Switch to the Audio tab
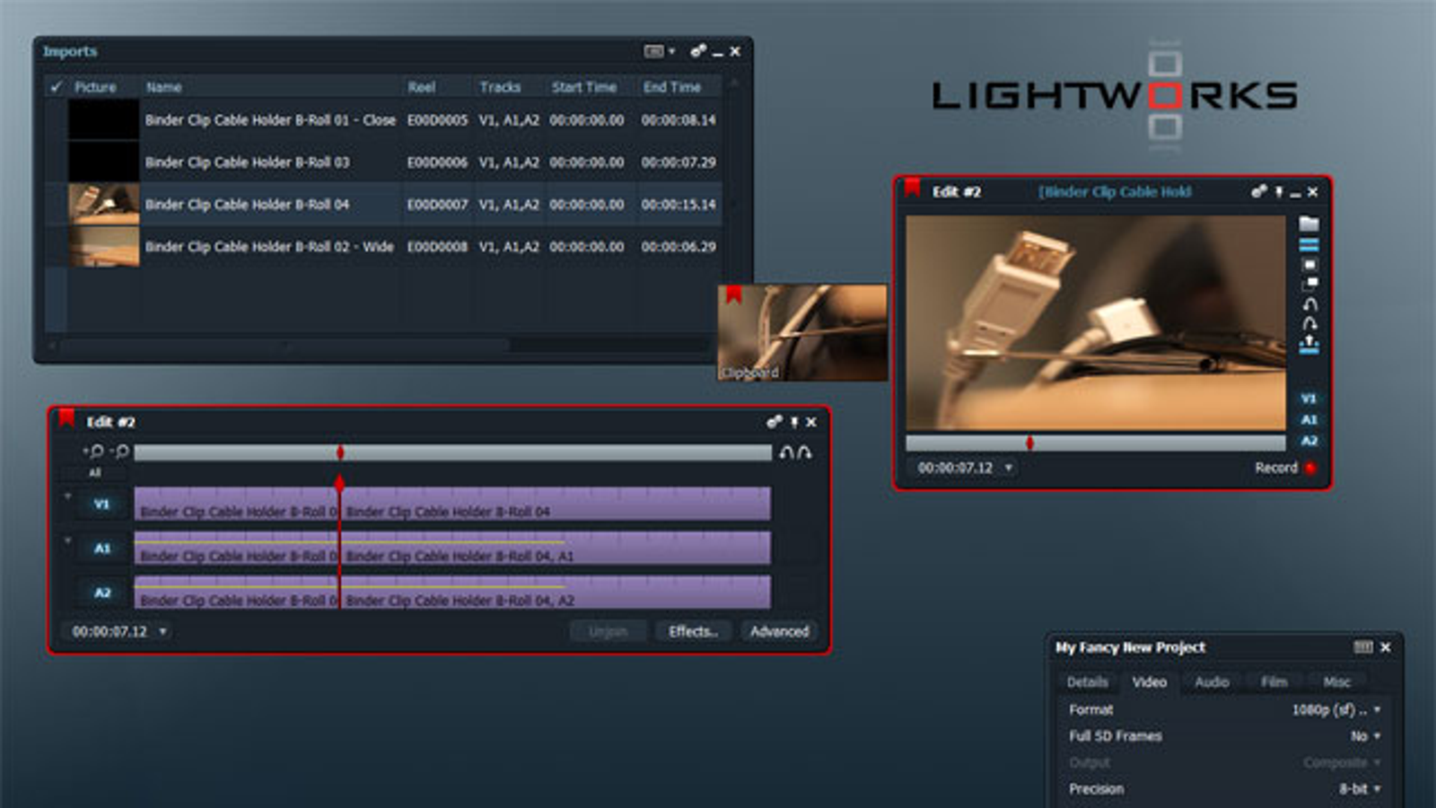 pos(1212,682)
